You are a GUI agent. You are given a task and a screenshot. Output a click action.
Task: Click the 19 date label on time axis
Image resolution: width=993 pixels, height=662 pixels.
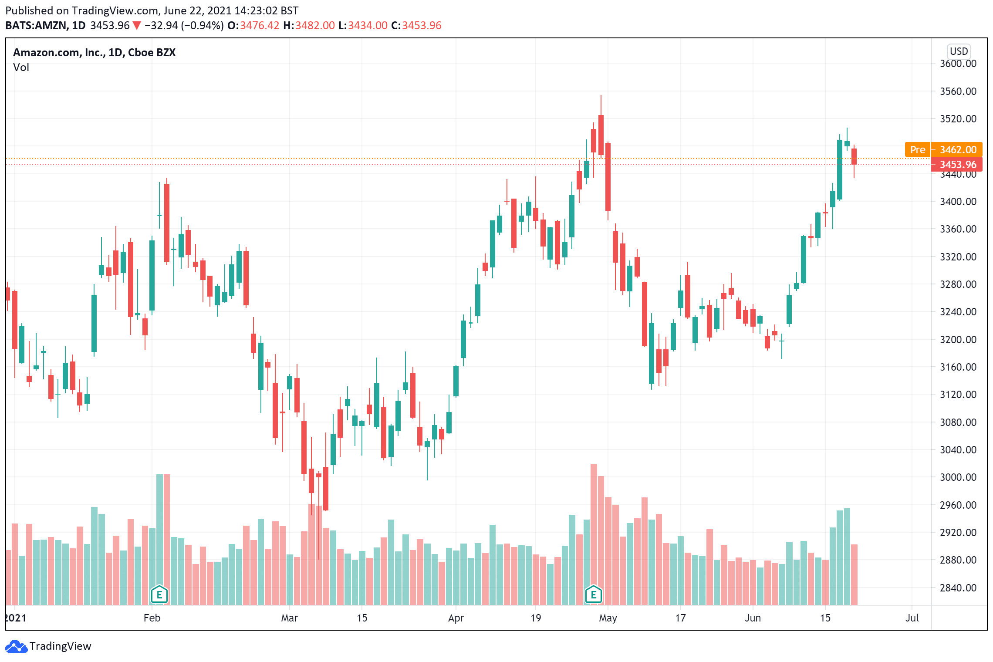536,618
